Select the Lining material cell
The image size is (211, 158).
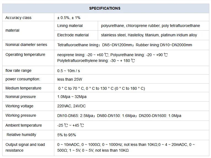70,26
